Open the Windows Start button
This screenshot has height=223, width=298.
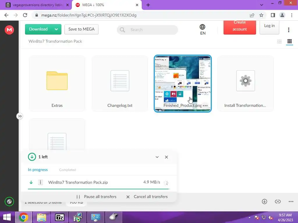tap(7, 217)
